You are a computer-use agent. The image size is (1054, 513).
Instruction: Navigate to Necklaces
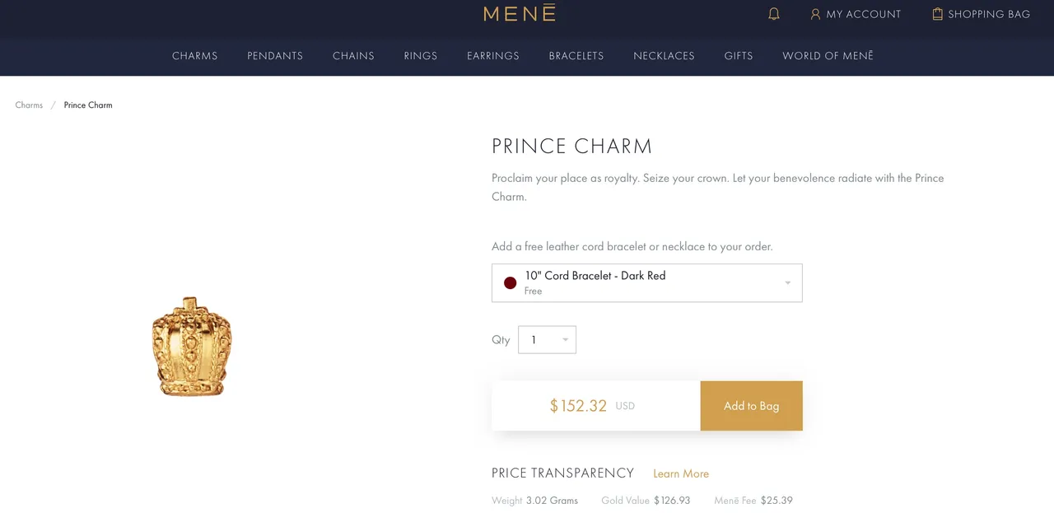[664, 56]
